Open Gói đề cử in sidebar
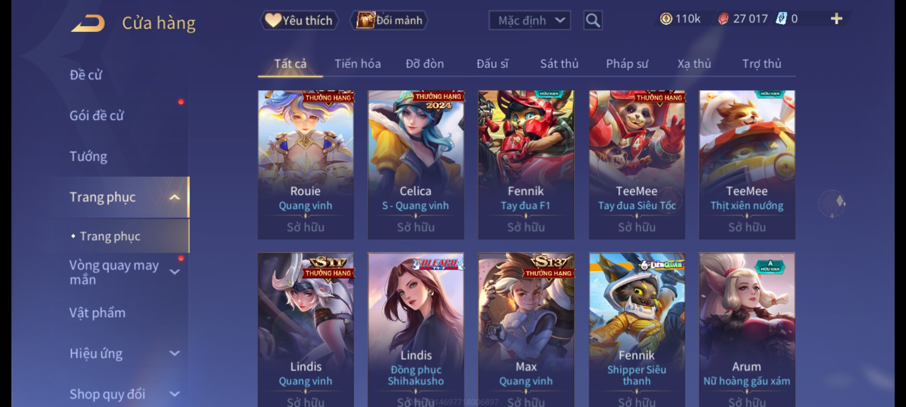Screen dimensions: 906x407 click(97, 115)
